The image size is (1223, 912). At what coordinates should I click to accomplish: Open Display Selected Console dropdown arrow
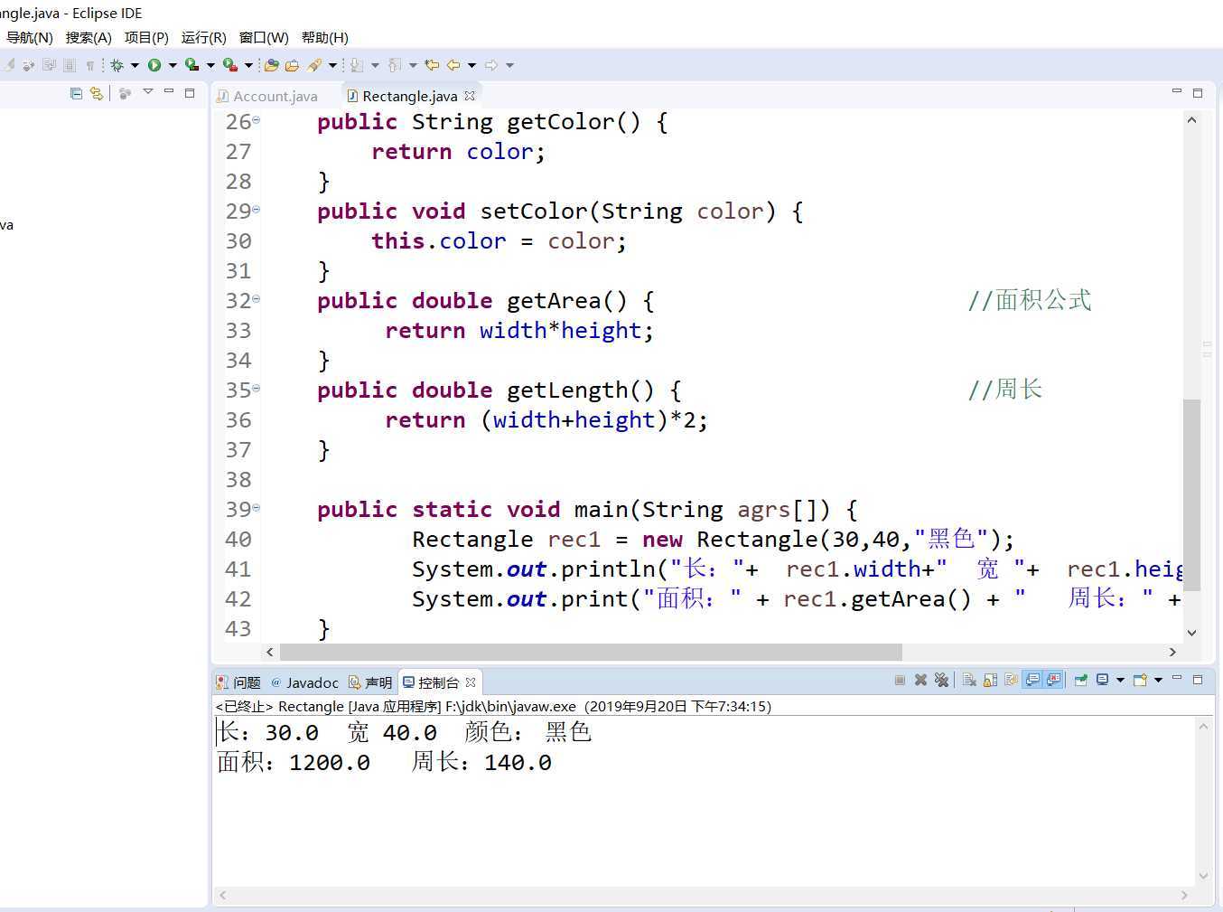pos(1120,680)
